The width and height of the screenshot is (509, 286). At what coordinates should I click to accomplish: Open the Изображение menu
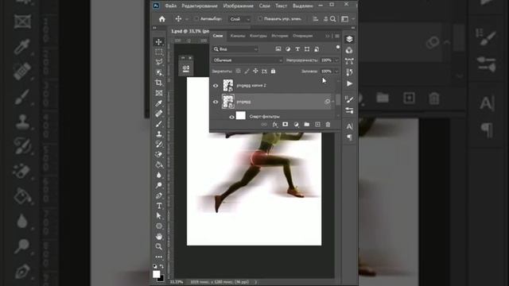(x=238, y=6)
